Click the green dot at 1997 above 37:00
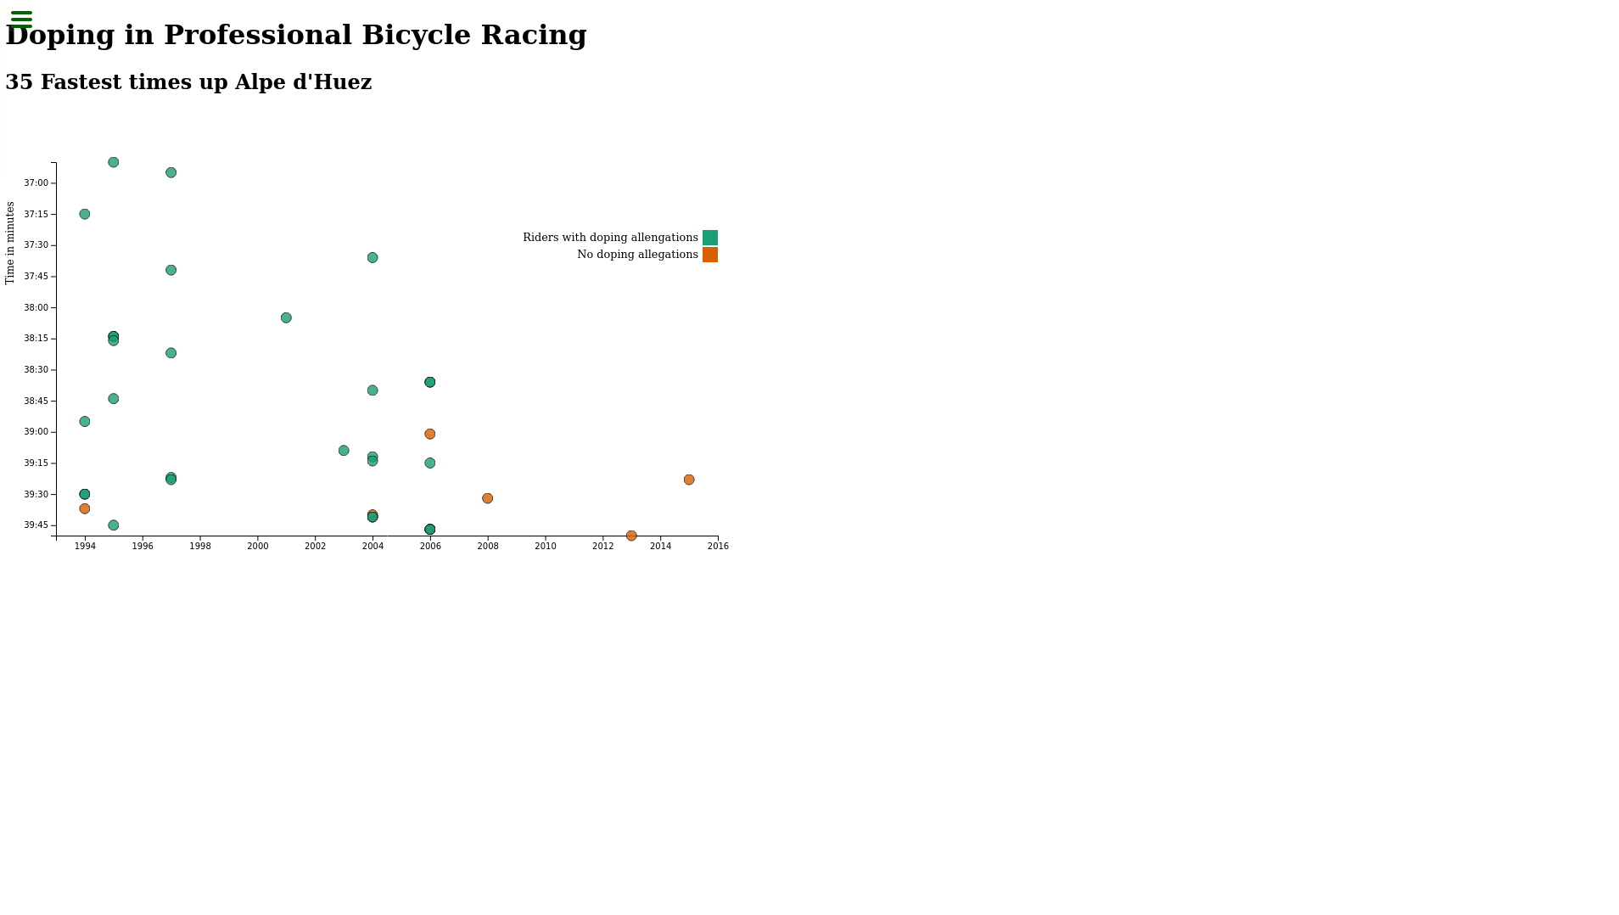Screen dimensions: 1619x915 coord(171,172)
